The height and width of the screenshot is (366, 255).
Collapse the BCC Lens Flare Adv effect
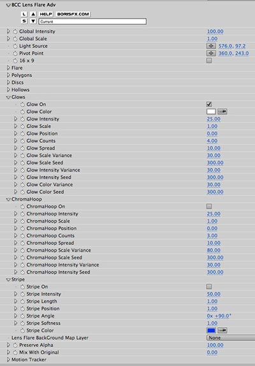point(8,5)
